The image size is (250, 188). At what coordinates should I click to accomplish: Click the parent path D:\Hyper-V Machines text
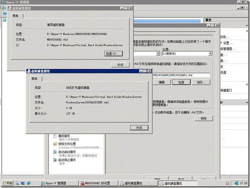click(x=85, y=45)
